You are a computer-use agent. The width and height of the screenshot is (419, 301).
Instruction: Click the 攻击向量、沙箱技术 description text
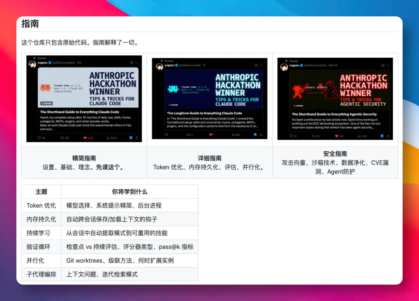pos(335,167)
